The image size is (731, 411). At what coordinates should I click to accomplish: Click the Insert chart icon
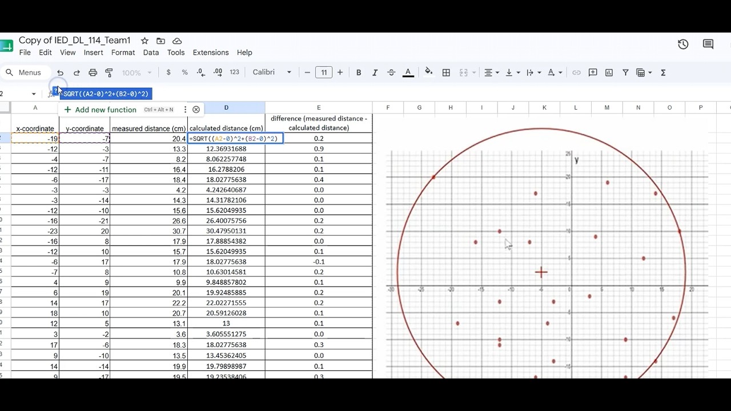[609, 72]
